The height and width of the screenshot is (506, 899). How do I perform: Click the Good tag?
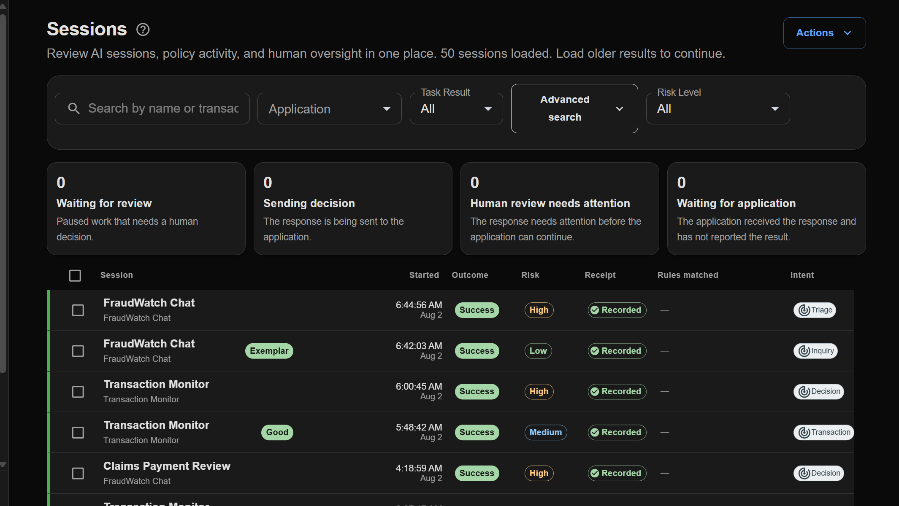coord(277,432)
